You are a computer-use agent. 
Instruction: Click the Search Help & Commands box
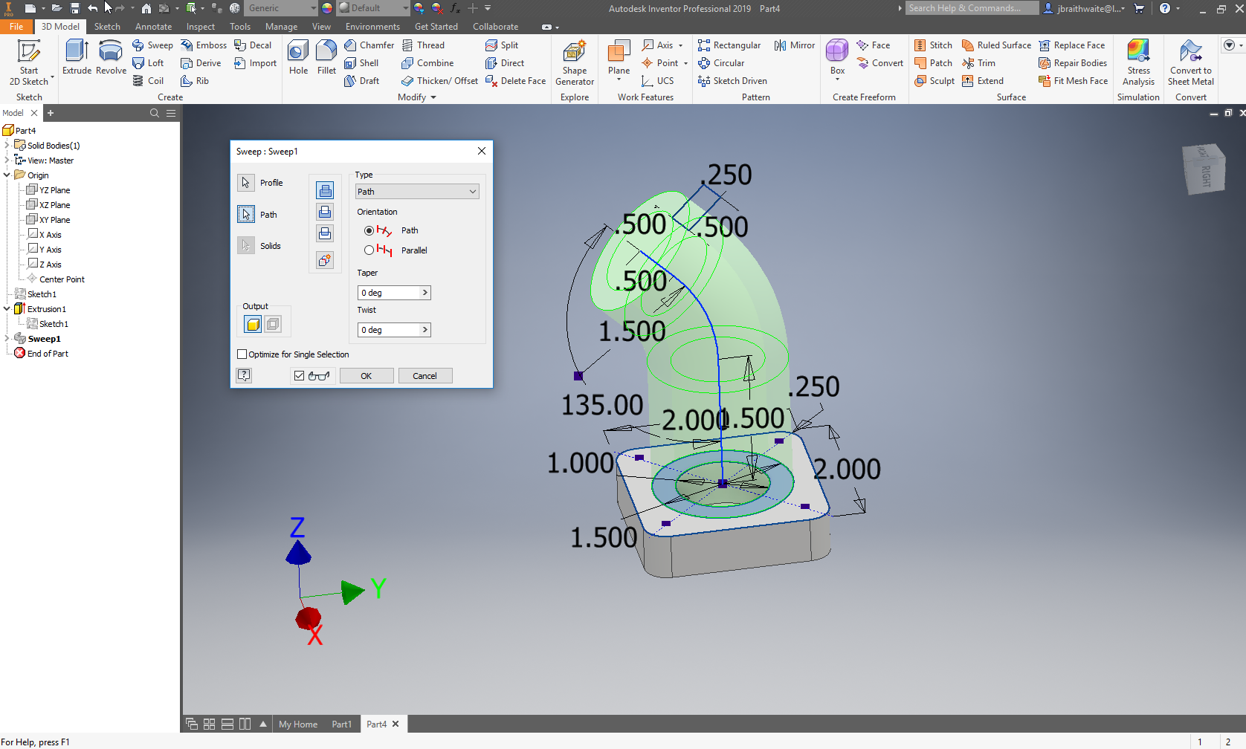click(x=972, y=8)
